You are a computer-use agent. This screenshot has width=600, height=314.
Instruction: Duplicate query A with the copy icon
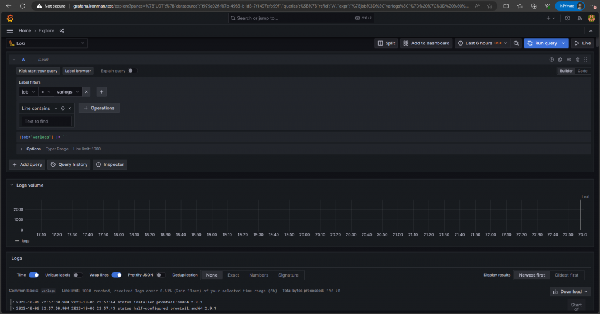560,60
